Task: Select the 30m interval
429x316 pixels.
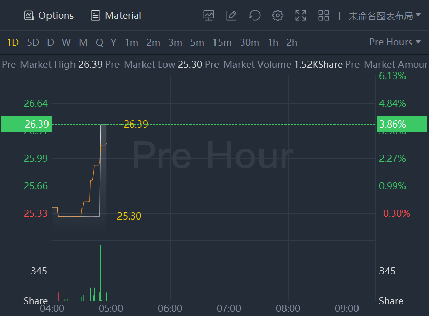Action: (249, 42)
